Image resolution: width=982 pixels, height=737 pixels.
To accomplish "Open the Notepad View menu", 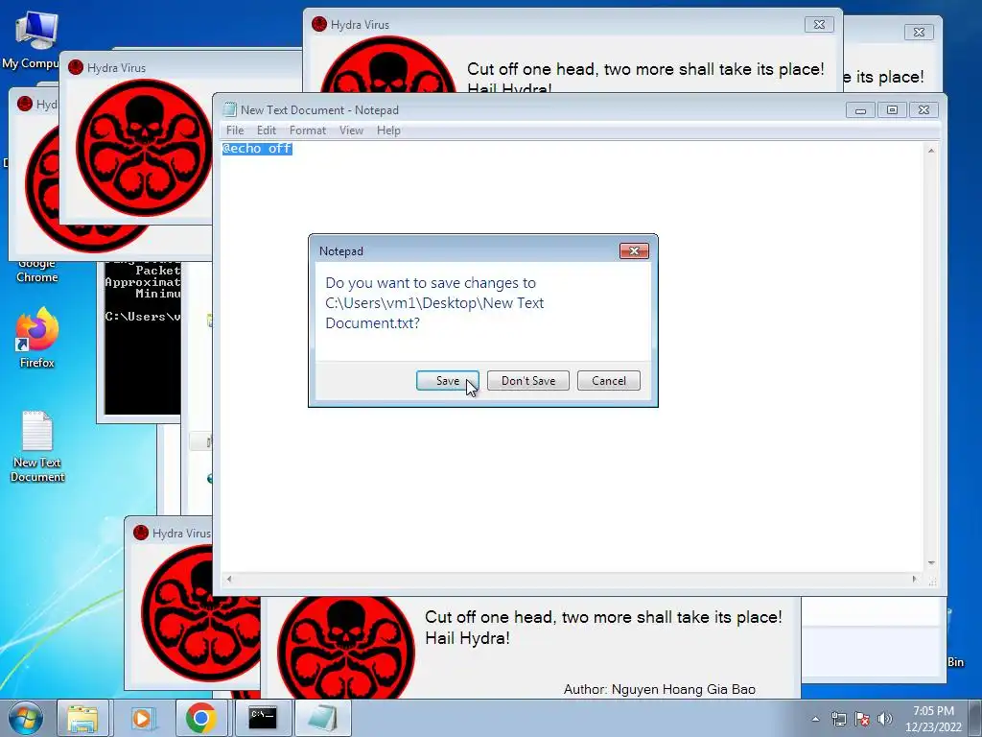I will click(351, 131).
